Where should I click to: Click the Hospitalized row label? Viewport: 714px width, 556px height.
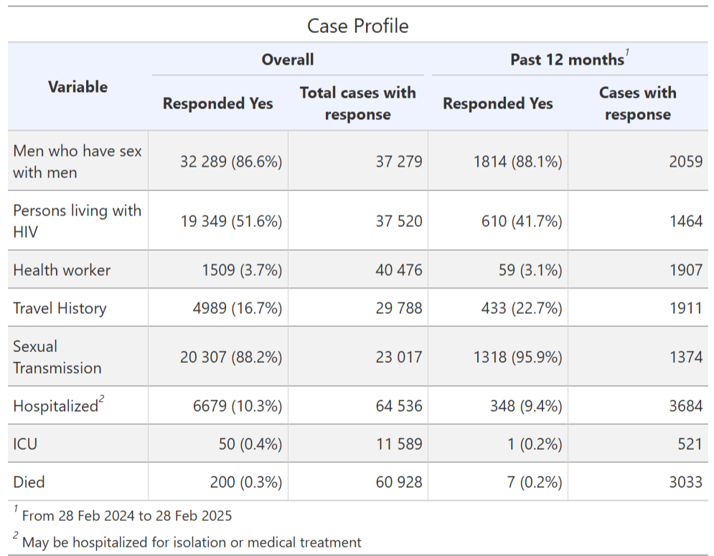click(55, 406)
